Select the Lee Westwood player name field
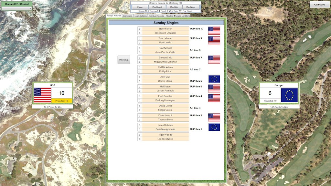Viewport: 331px width, 186px height. tap(165, 139)
